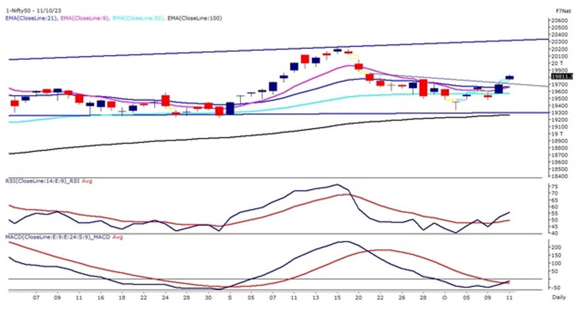Click the 20 T price axis label
The width and height of the screenshot is (583, 310).
(558, 63)
